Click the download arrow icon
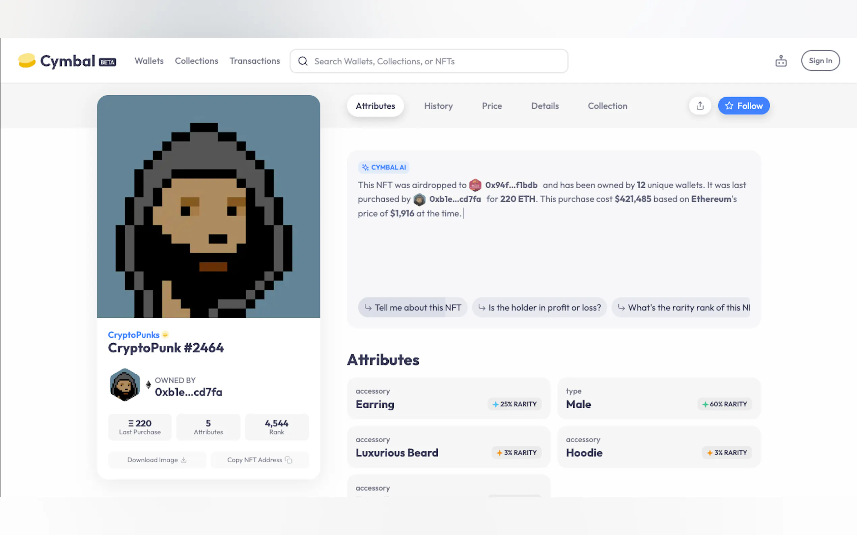This screenshot has width=857, height=535. [184, 460]
